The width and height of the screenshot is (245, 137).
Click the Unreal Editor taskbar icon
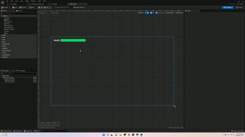pos(141,135)
